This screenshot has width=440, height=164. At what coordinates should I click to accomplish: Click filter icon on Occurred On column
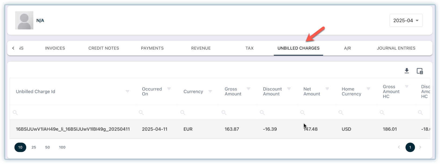[169, 89]
